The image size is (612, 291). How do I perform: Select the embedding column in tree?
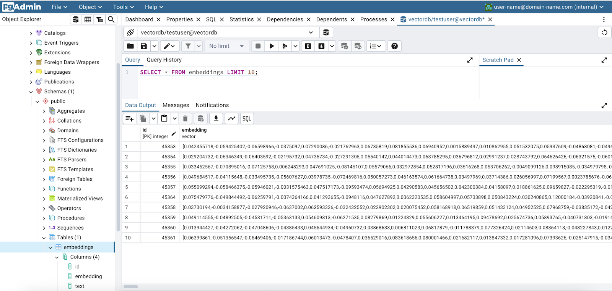tap(88, 276)
